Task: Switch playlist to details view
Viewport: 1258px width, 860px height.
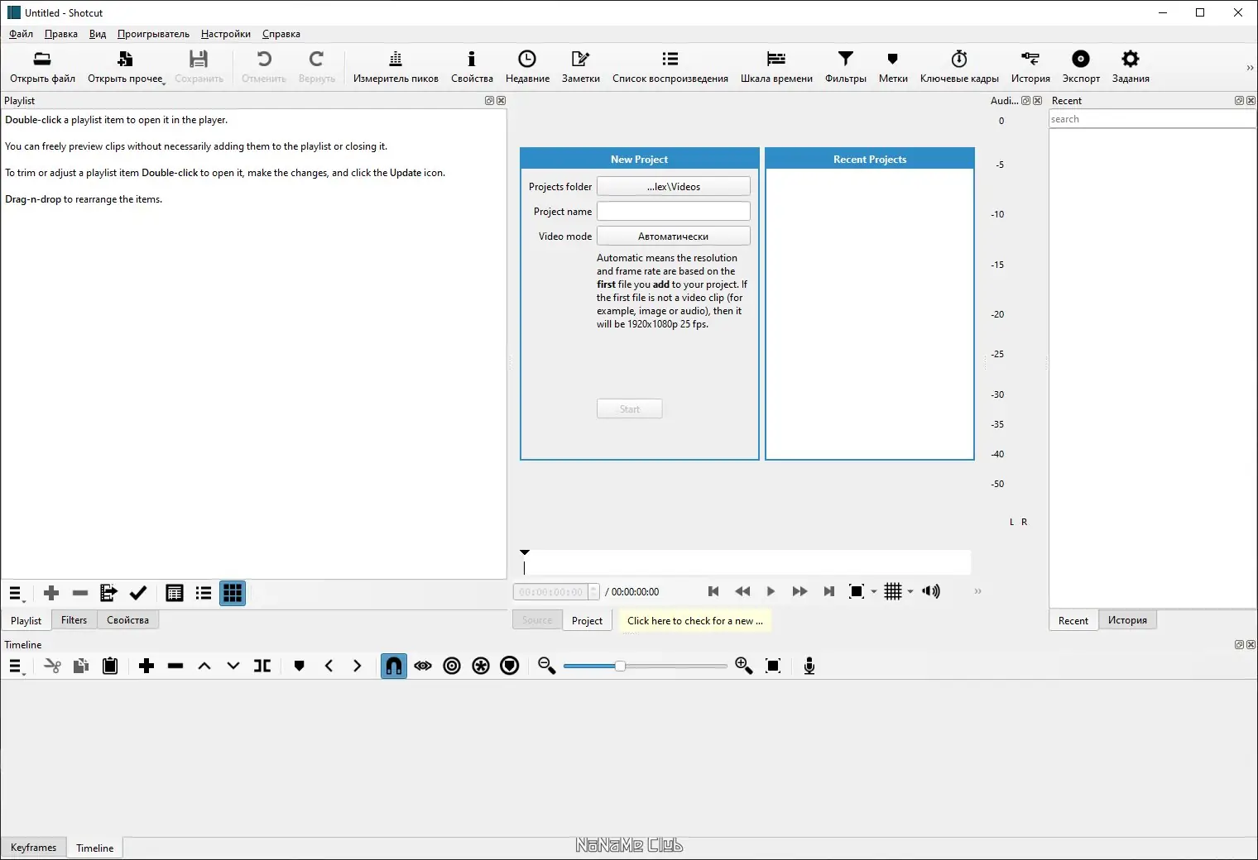Action: pyautogui.click(x=175, y=593)
